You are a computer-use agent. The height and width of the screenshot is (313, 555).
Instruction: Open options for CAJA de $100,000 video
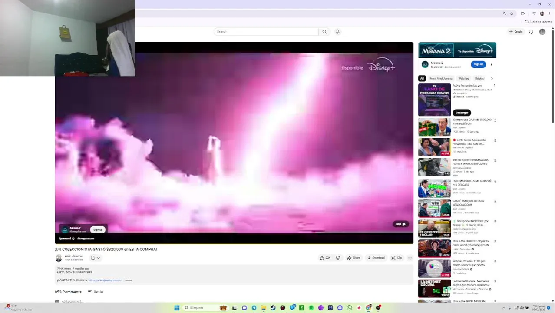[494, 120]
